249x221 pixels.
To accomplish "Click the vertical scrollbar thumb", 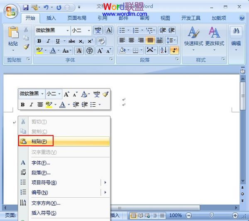I will (243, 96).
